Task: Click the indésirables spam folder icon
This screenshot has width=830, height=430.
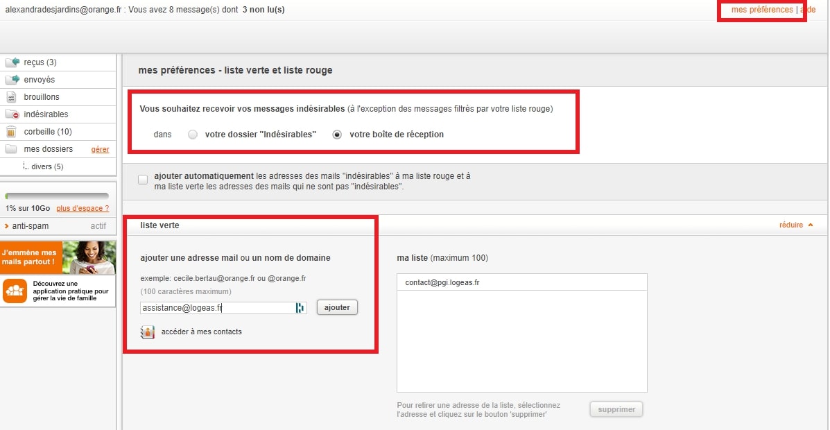Action: 12,114
